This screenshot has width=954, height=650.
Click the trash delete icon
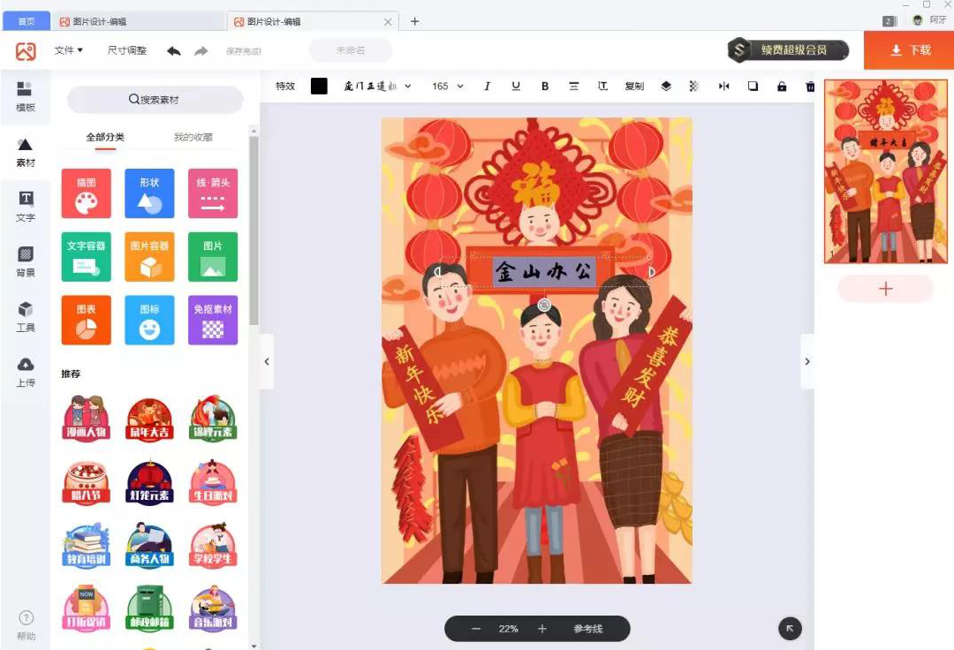(810, 87)
